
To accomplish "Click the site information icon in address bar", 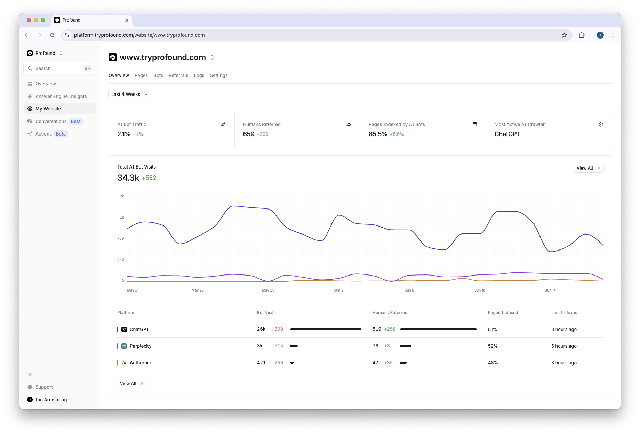I will coord(67,35).
